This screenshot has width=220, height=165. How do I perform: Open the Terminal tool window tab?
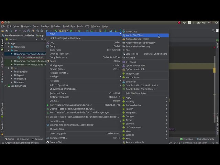pyautogui.click(x=37, y=139)
